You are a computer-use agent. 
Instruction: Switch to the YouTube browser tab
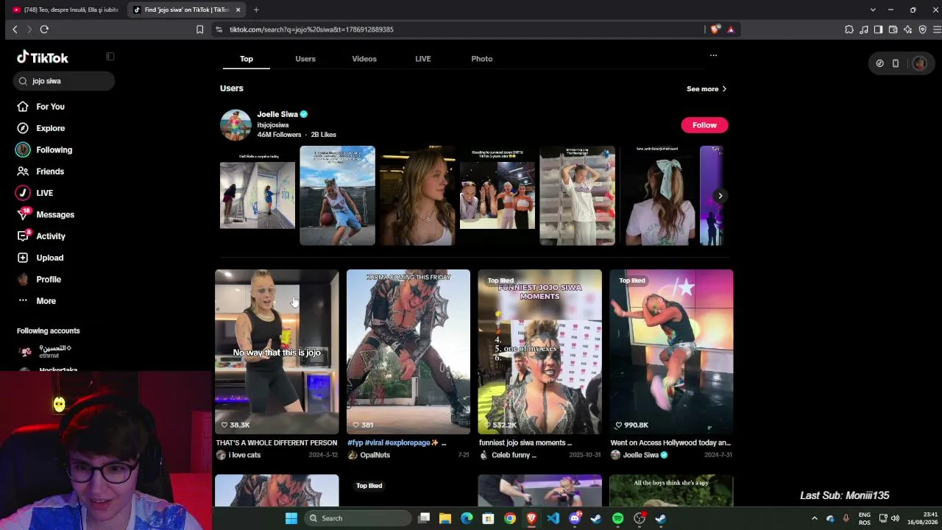(65, 10)
